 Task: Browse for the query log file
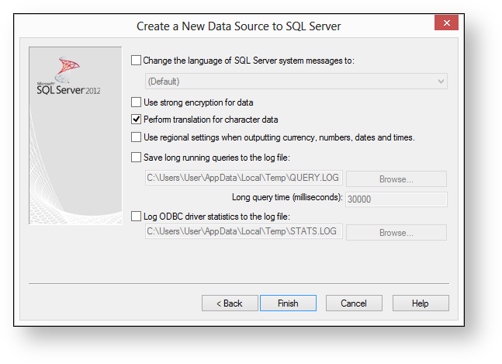[396, 179]
